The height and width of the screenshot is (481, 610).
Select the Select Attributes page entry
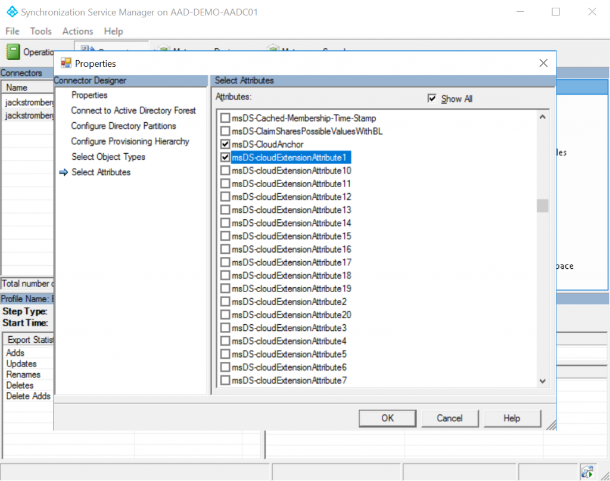click(101, 172)
